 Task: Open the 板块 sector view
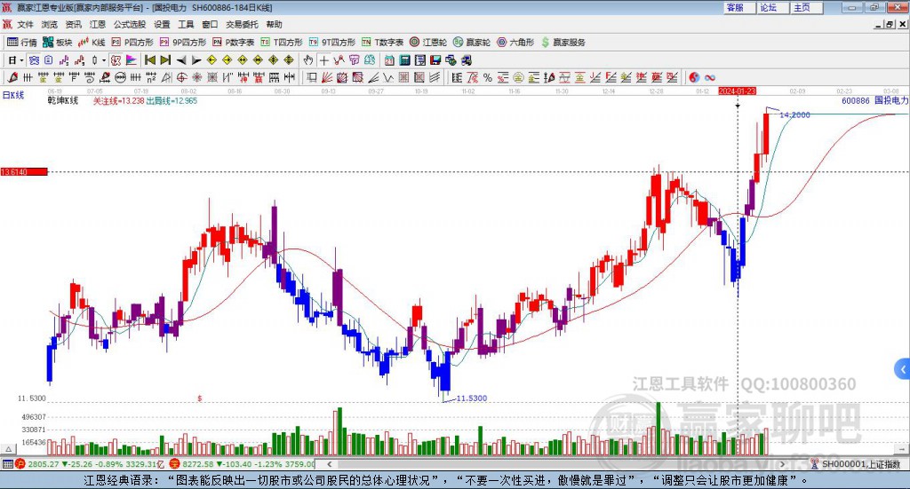pyautogui.click(x=57, y=43)
